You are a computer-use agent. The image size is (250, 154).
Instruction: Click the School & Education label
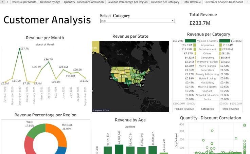tap(208, 95)
